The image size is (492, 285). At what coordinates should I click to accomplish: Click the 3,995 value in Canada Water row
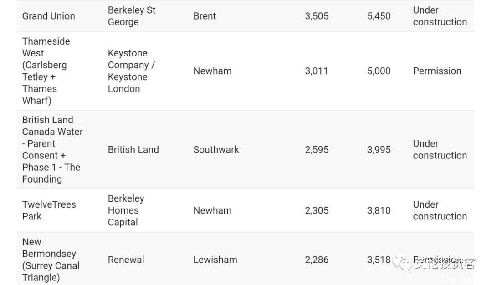point(379,149)
